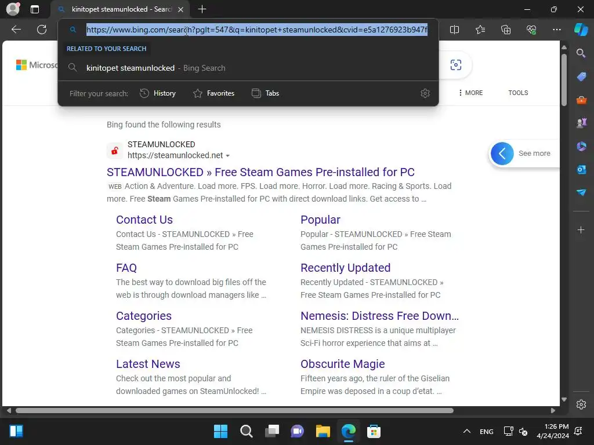Open the Latest News sitelink
Viewport: 594px width, 445px height.
(x=148, y=364)
